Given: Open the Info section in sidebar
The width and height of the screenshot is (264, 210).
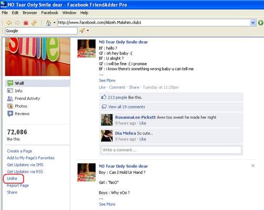Looking at the screenshot, I should point(18,91).
